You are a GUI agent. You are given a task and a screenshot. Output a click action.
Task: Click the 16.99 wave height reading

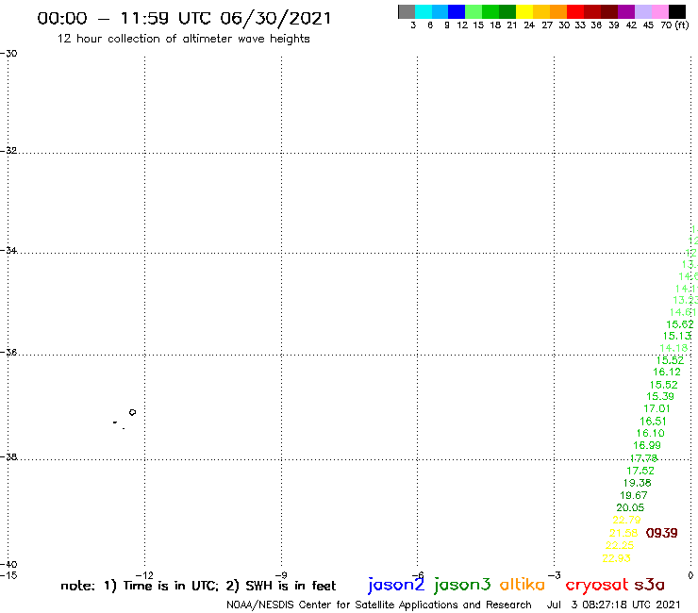[647, 445]
